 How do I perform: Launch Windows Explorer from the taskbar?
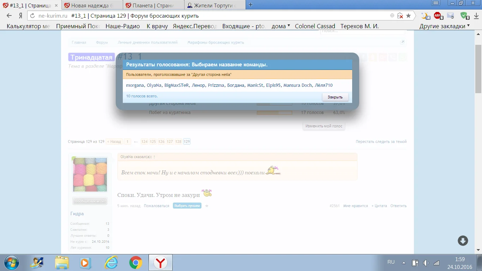click(x=62, y=262)
